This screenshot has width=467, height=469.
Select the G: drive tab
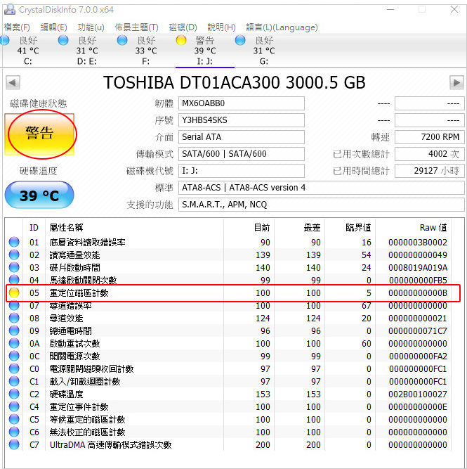click(x=264, y=51)
